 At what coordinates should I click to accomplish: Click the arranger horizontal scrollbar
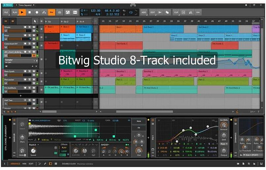[x=145, y=112]
